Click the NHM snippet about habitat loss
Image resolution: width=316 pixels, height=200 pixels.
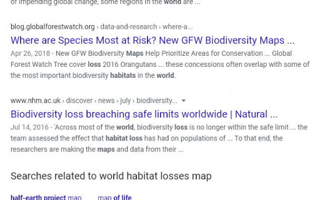click(159, 138)
